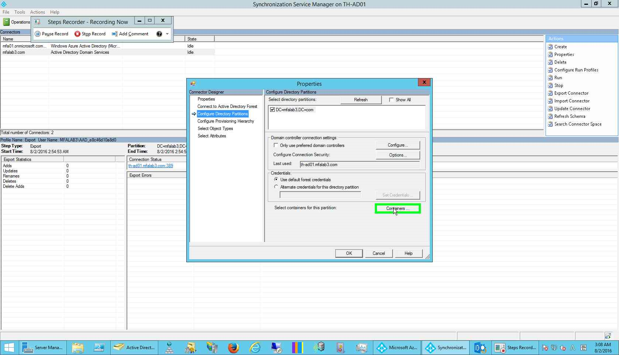Viewport: 619px width, 355px height.
Task: Open PowerShell from the taskbar
Action: 99,348
